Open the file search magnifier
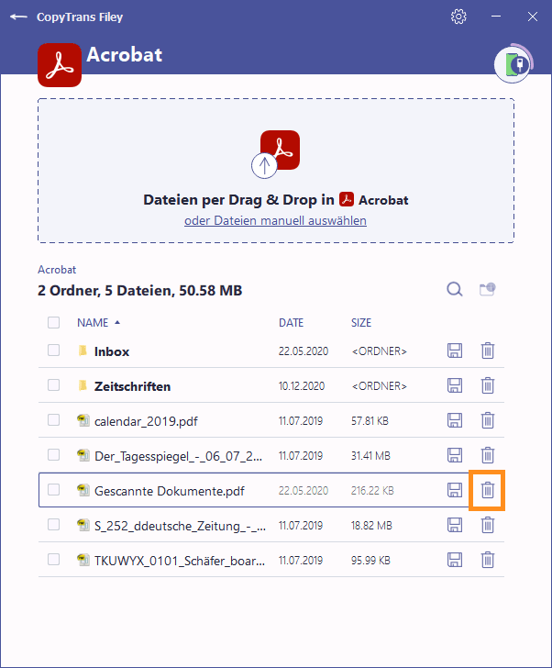Viewport: 552px width, 668px height. coord(455,289)
